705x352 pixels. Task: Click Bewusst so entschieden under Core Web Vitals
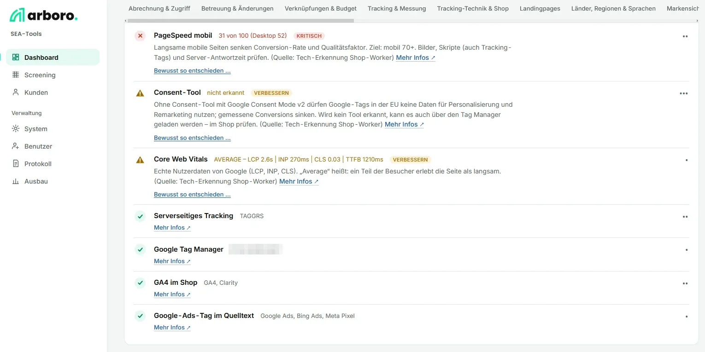192,194
